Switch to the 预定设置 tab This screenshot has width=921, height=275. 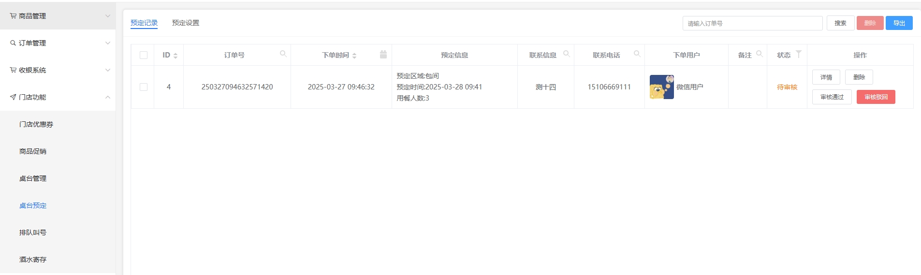186,23
